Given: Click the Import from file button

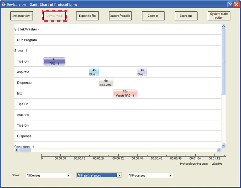Looking at the screenshot, I should click(x=120, y=16).
